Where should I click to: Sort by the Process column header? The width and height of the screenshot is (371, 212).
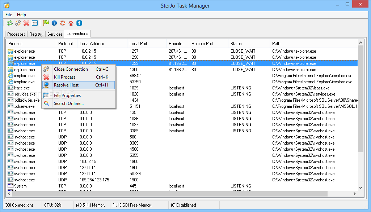[x=31, y=44]
